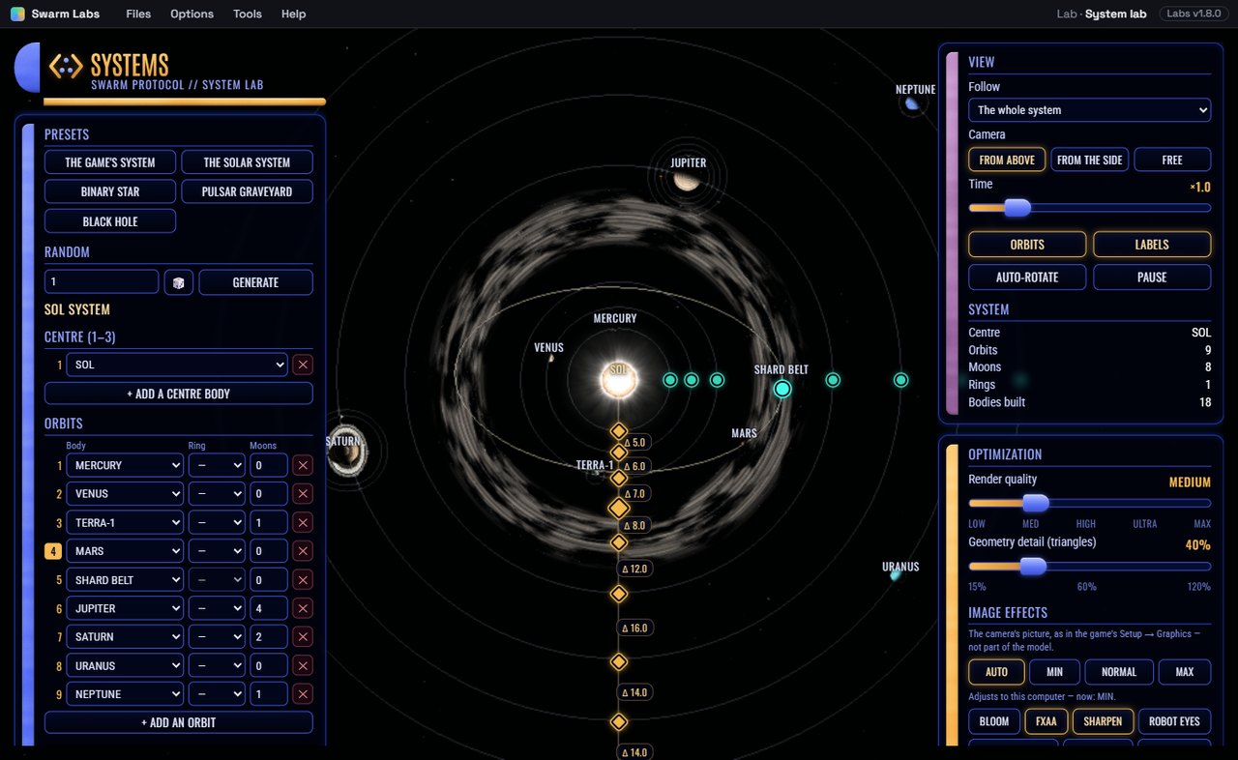Viewport: 1238px width, 760px height.
Task: Click the GENERATE button
Action: pos(256,282)
